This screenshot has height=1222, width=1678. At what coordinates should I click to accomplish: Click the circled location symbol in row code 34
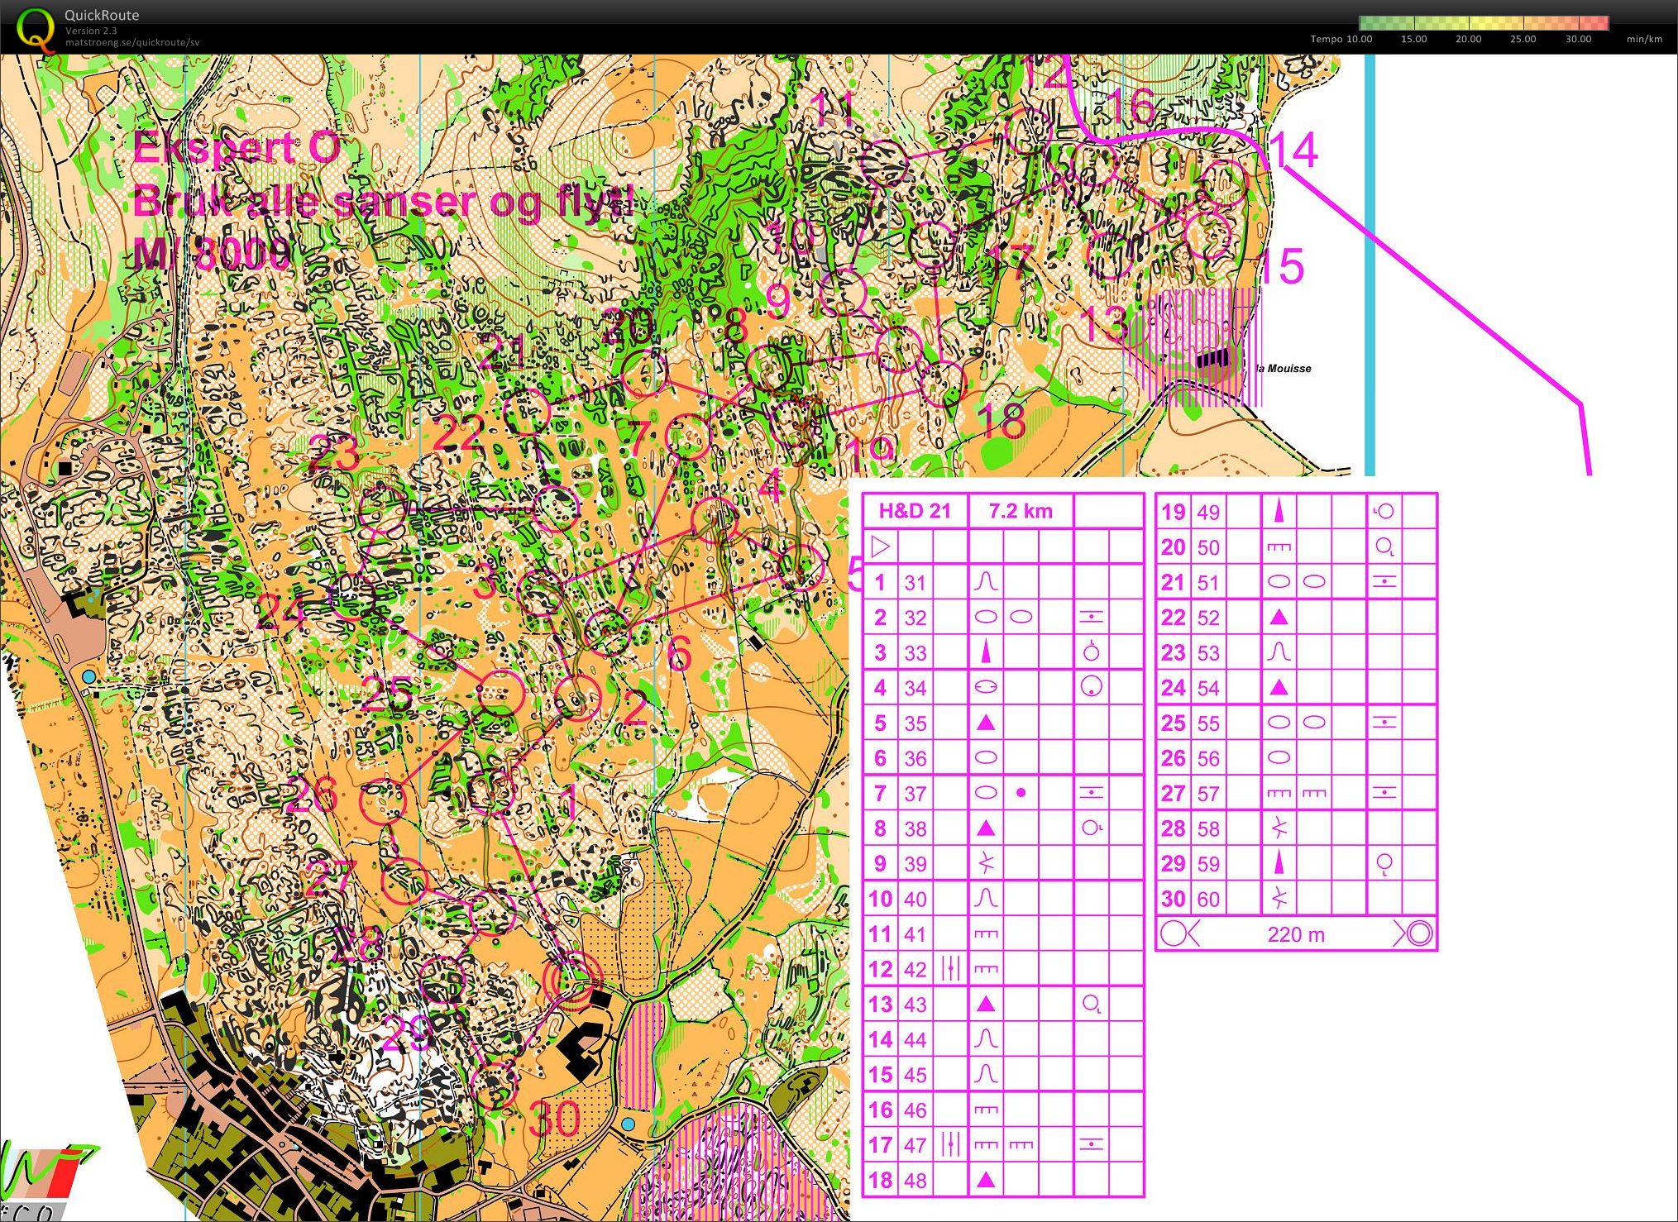click(x=1092, y=686)
